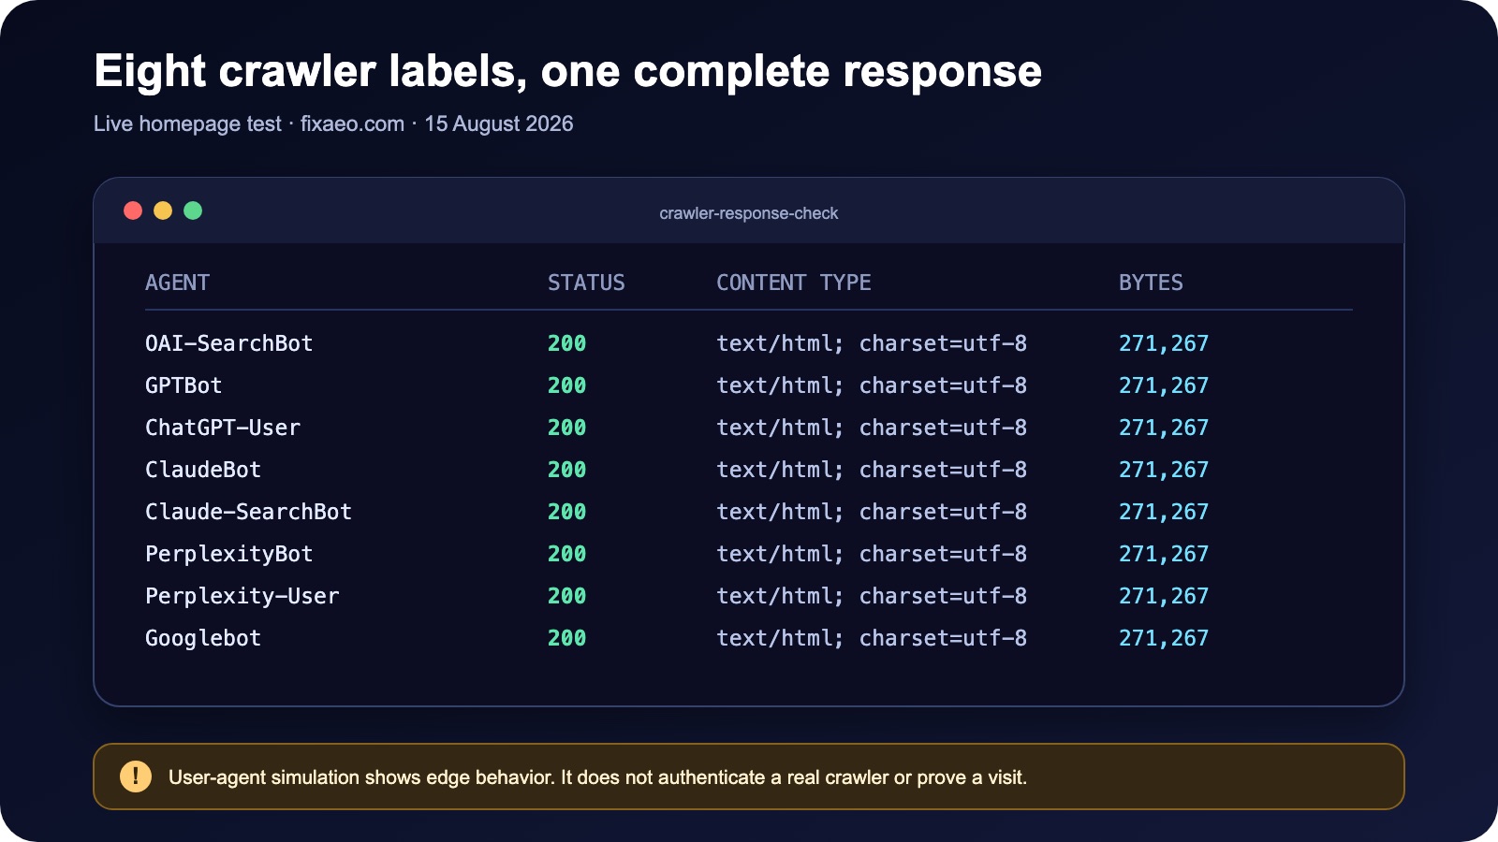
Task: Click the 271,267 bytes value for ClaudeBot
Action: pyautogui.click(x=1164, y=470)
